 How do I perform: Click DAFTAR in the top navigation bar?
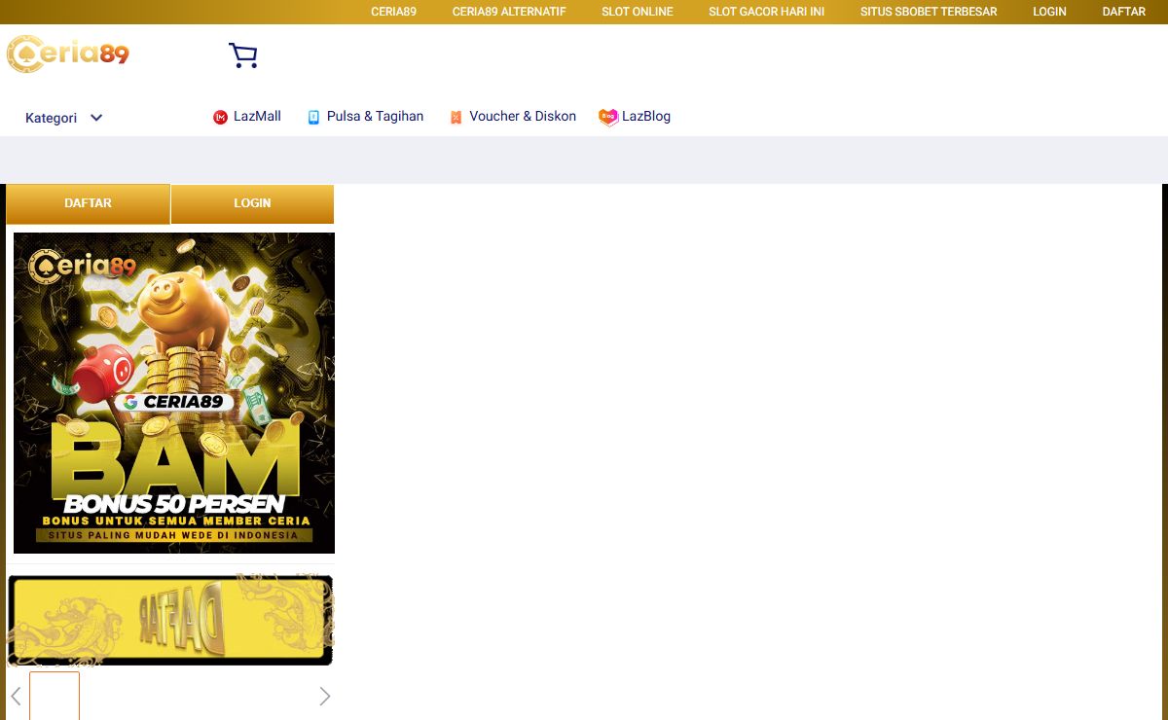coord(1123,12)
